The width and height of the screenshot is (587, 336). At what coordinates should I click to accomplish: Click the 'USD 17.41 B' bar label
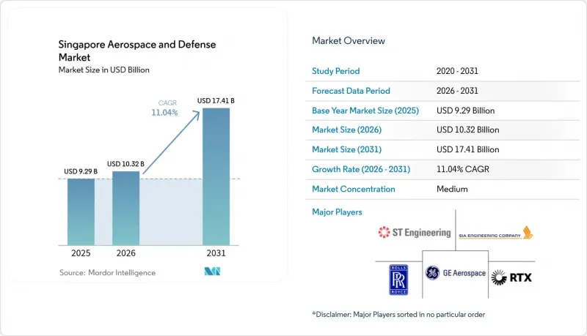tap(216, 101)
